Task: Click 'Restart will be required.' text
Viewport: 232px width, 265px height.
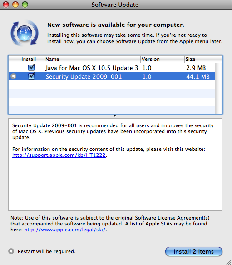Action: point(47,251)
